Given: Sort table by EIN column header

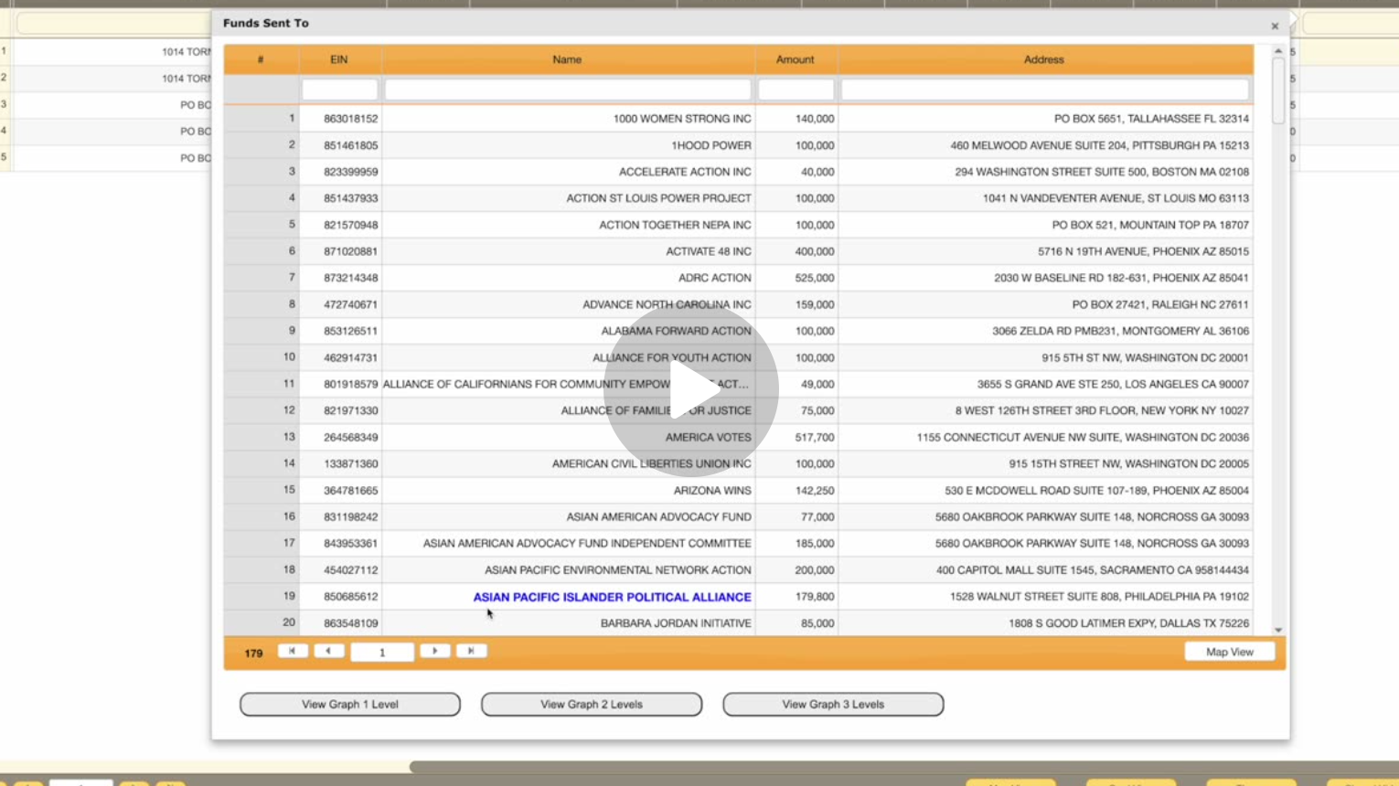Looking at the screenshot, I should point(339,59).
